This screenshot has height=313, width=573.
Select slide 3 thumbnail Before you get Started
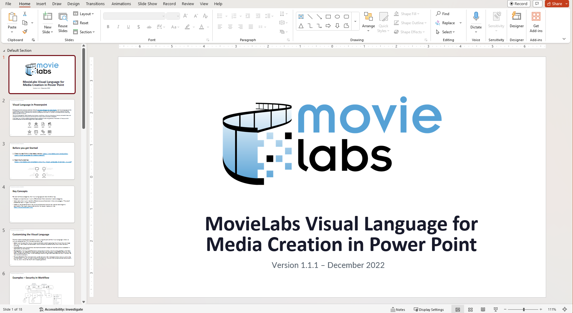(x=42, y=161)
